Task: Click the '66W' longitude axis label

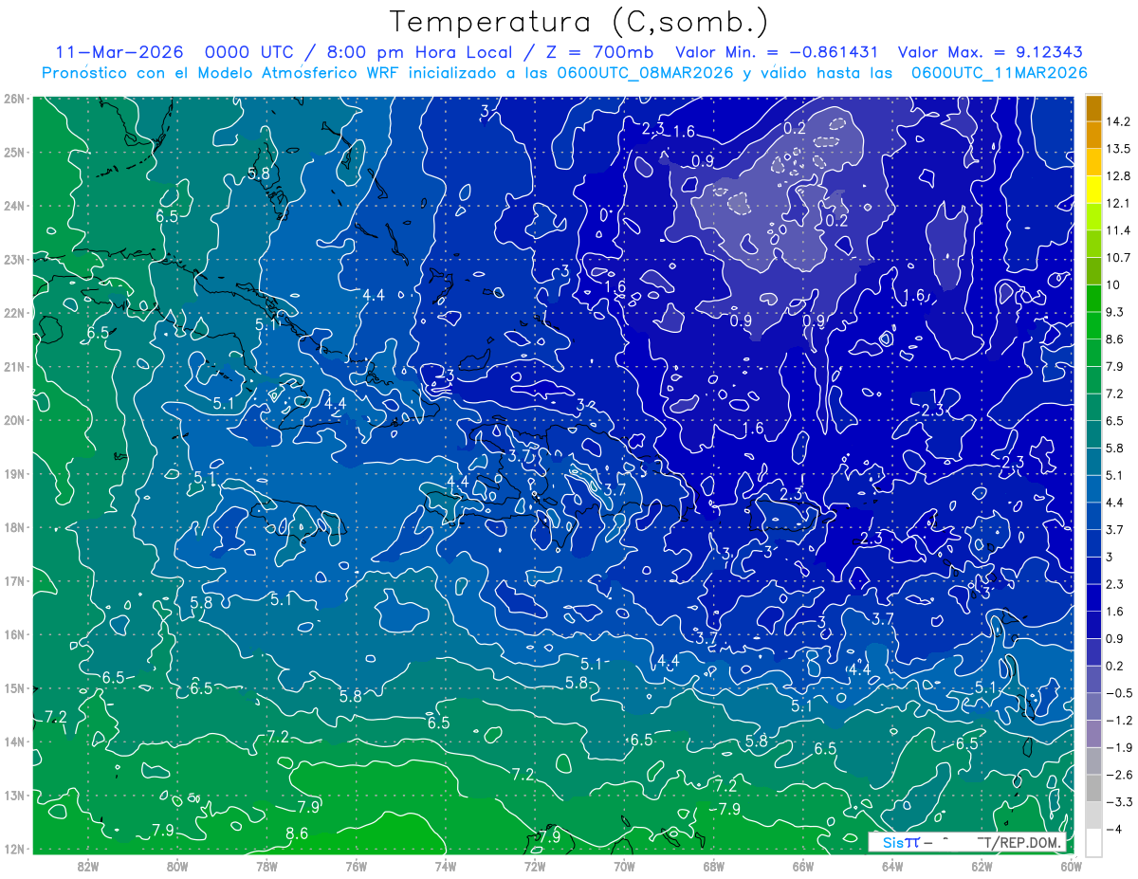Action: pyautogui.click(x=802, y=866)
